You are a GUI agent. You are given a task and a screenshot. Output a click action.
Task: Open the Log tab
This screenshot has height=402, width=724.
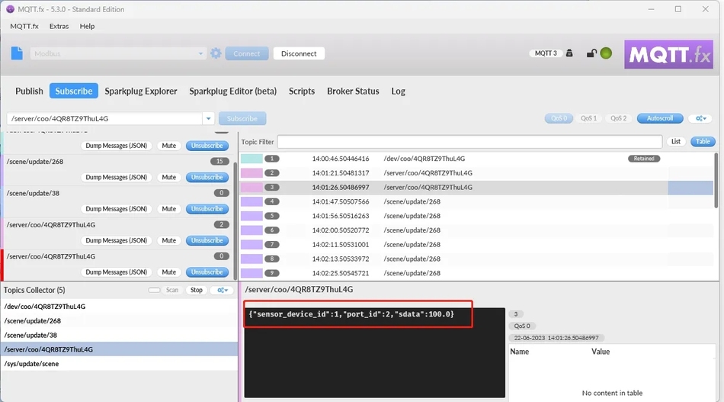(398, 91)
